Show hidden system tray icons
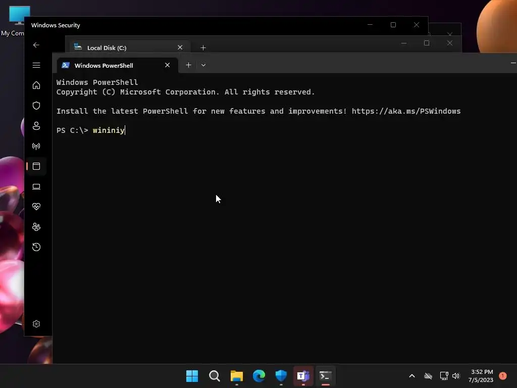Viewport: 517px width, 388px height. [x=412, y=376]
